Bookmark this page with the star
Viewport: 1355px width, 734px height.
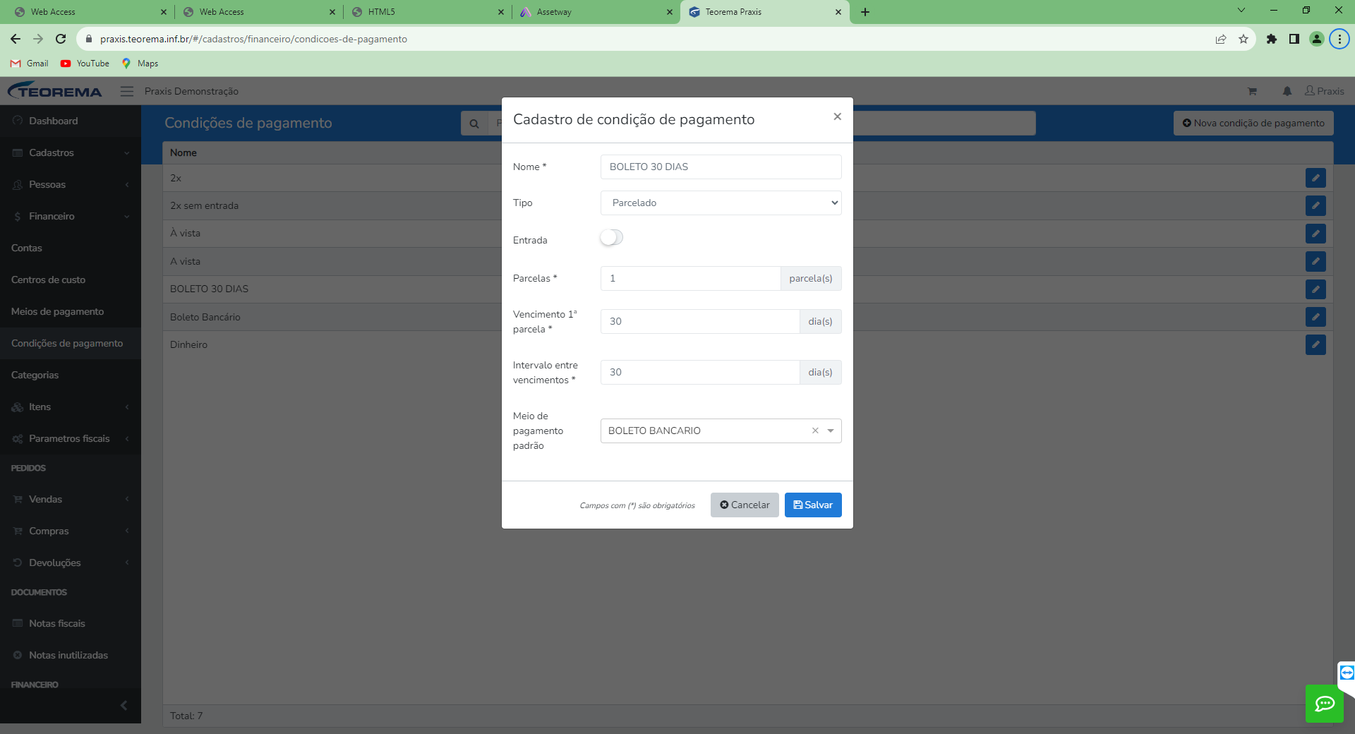pyautogui.click(x=1243, y=39)
